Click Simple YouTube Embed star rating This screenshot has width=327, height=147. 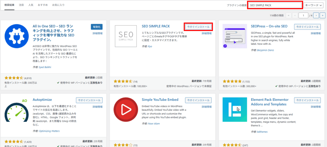(123, 145)
